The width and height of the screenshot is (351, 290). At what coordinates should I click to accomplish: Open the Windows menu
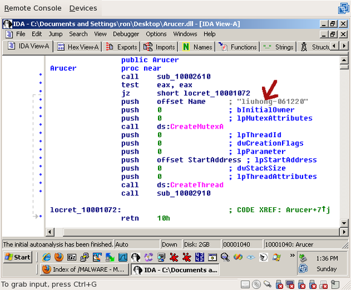point(185,34)
